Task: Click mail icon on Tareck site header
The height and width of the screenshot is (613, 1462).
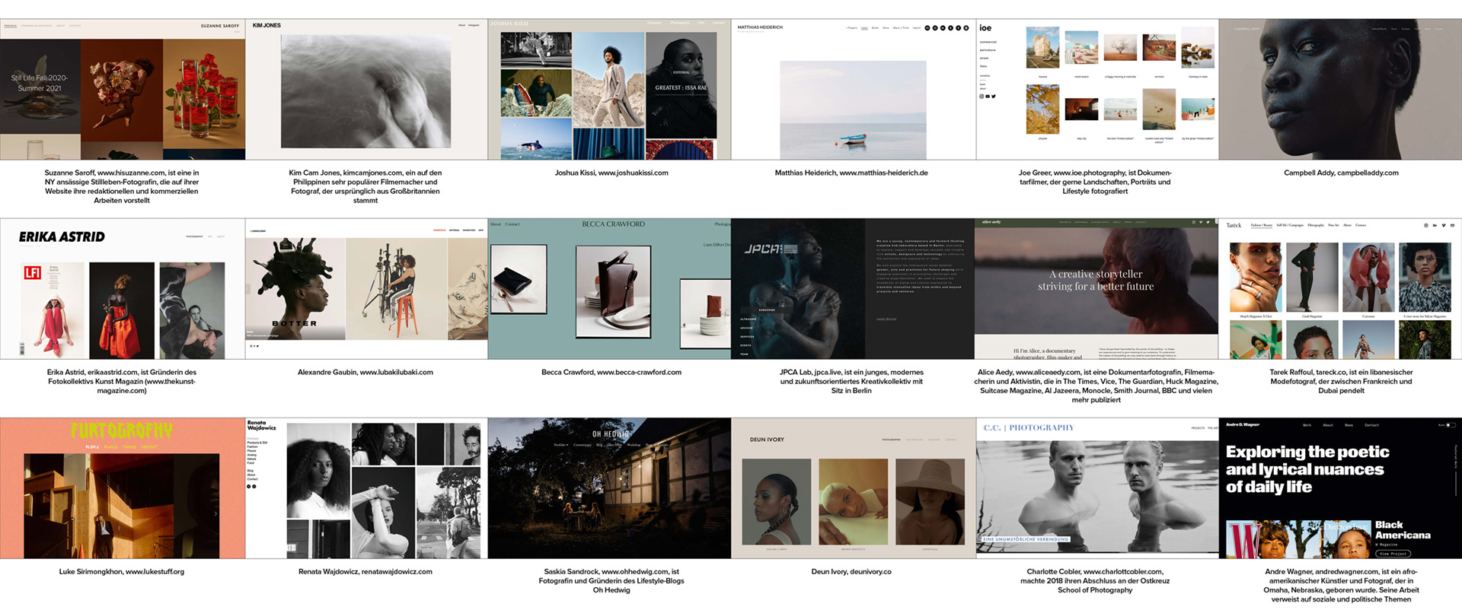Action: 1452,225
